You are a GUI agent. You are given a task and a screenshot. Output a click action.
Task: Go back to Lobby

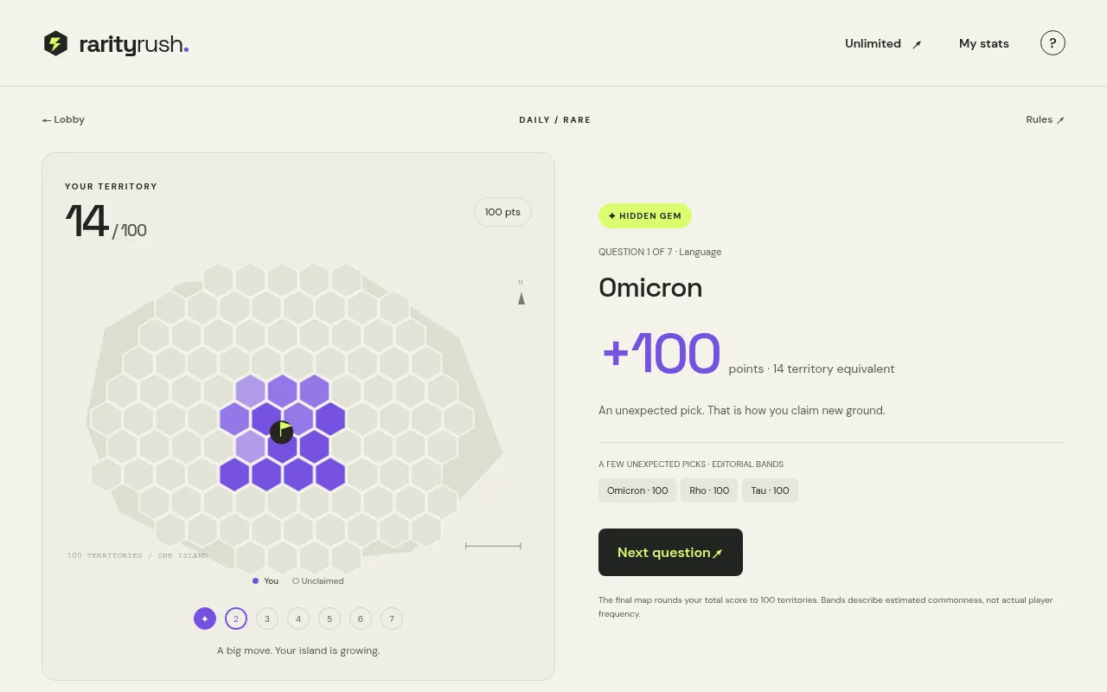tap(63, 119)
